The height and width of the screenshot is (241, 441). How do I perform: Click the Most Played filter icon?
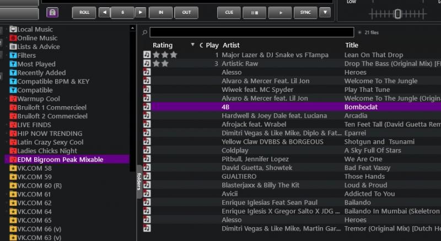tap(13, 64)
